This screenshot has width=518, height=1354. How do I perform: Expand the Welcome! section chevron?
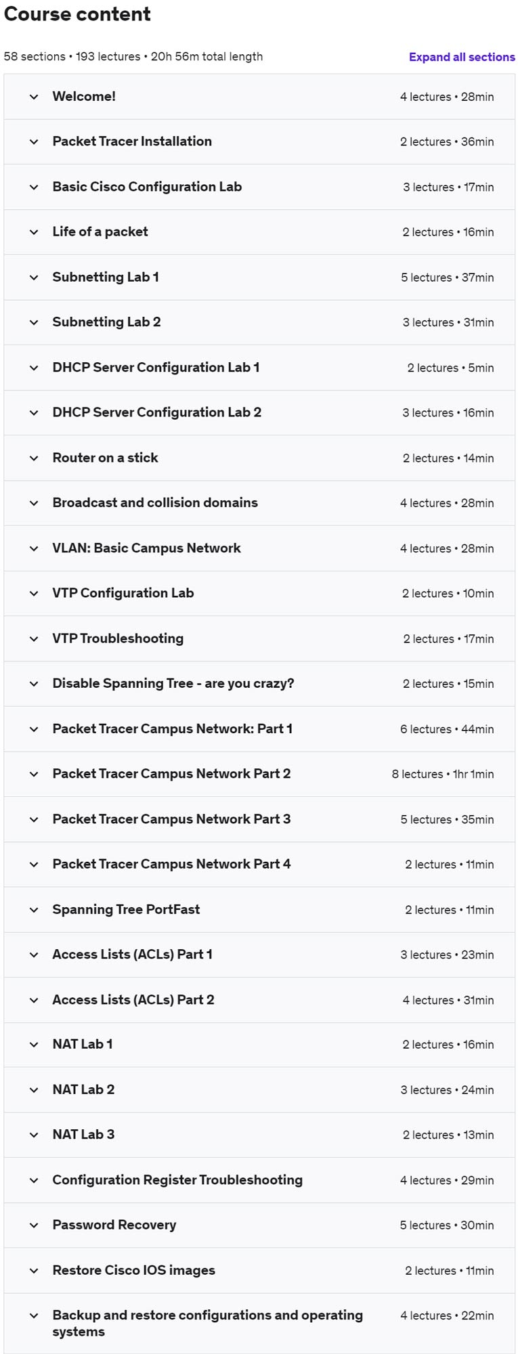pos(34,97)
